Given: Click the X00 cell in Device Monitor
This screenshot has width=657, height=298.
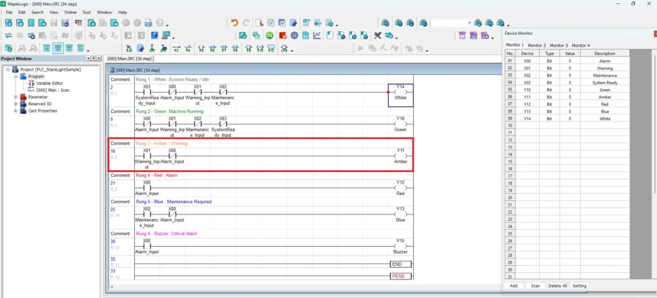Looking at the screenshot, I should [527, 61].
